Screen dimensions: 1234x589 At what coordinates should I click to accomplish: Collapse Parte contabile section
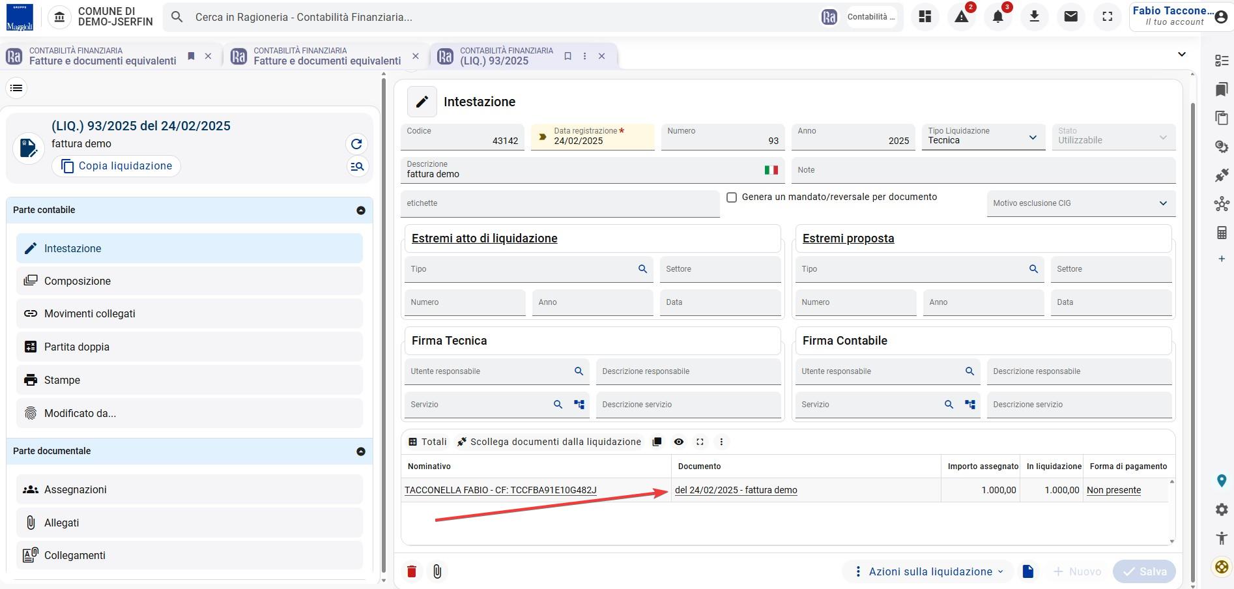[x=361, y=210]
